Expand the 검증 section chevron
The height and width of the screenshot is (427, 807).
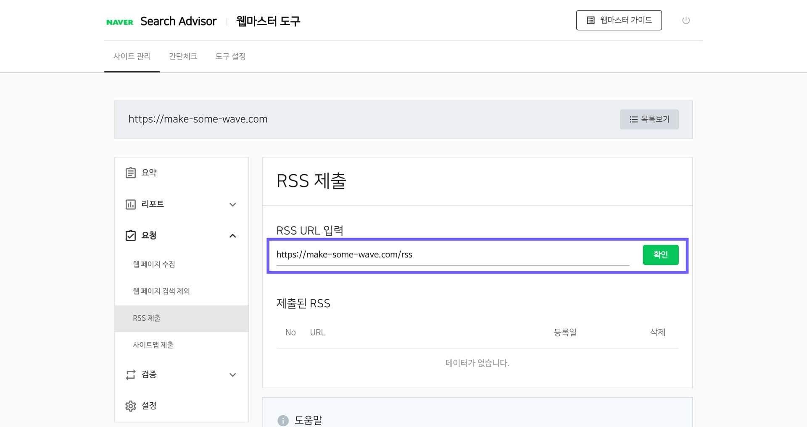pos(232,375)
